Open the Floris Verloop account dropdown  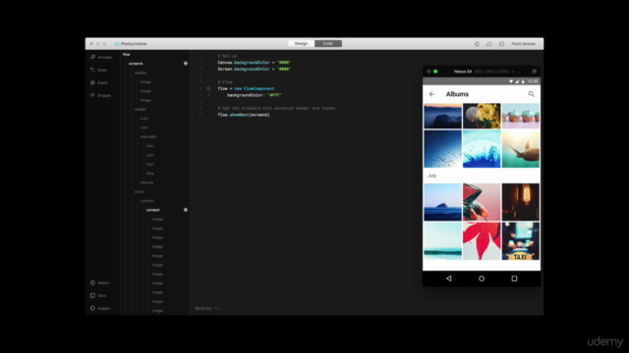coord(525,43)
